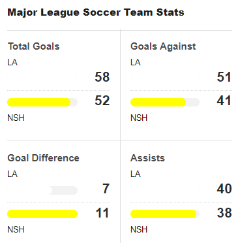Click NSH yellow Goal Difference bar

(x=42, y=214)
